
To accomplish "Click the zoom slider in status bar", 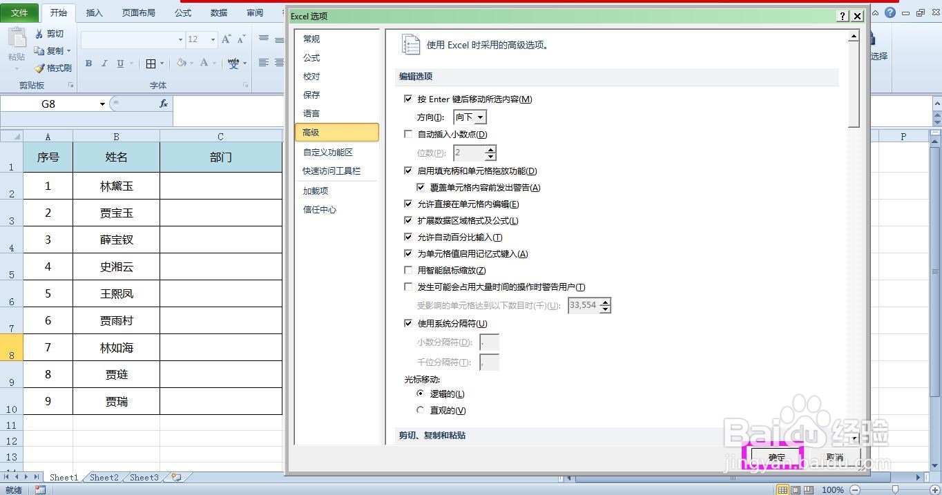I will [x=895, y=489].
